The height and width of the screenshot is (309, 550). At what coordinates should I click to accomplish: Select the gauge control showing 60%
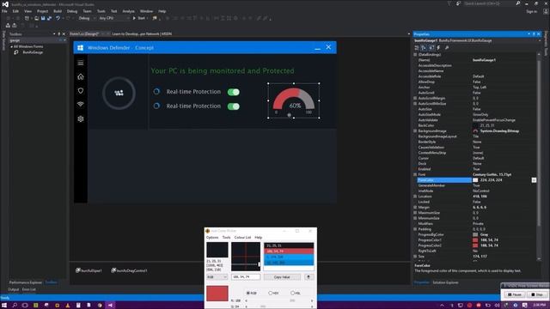pos(294,100)
